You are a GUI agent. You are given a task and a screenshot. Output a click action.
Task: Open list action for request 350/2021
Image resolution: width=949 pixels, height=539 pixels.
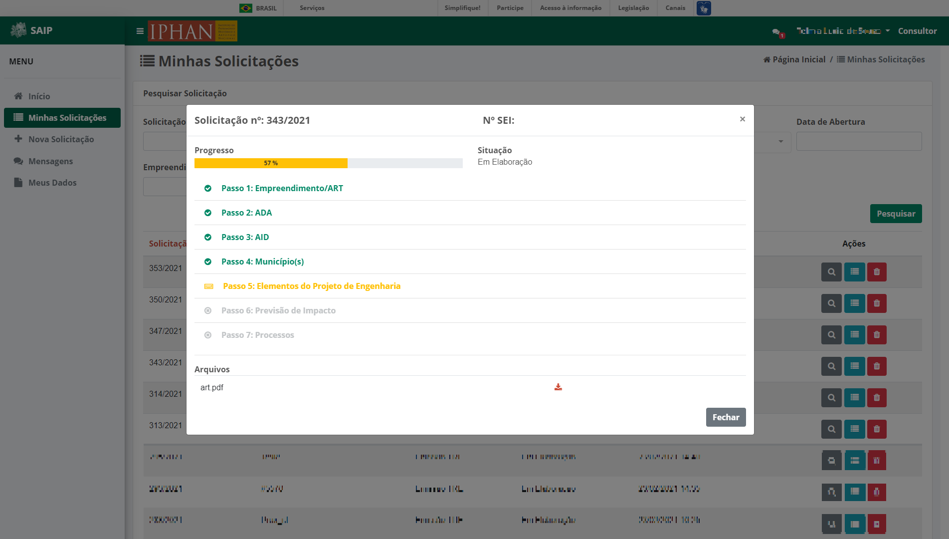click(x=854, y=303)
